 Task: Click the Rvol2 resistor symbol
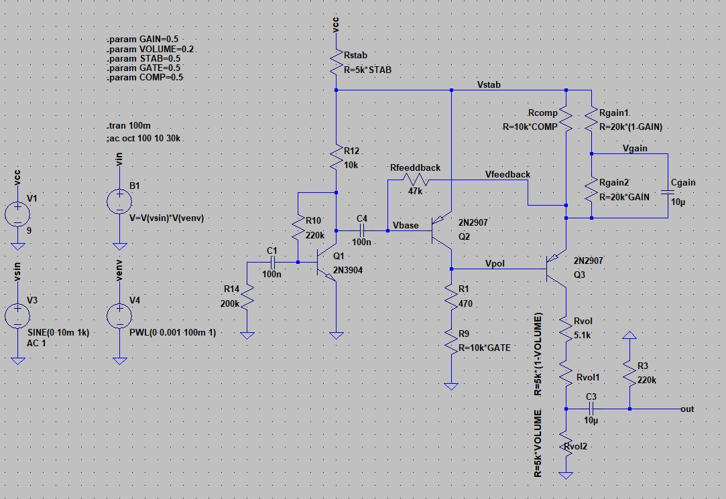click(x=566, y=443)
